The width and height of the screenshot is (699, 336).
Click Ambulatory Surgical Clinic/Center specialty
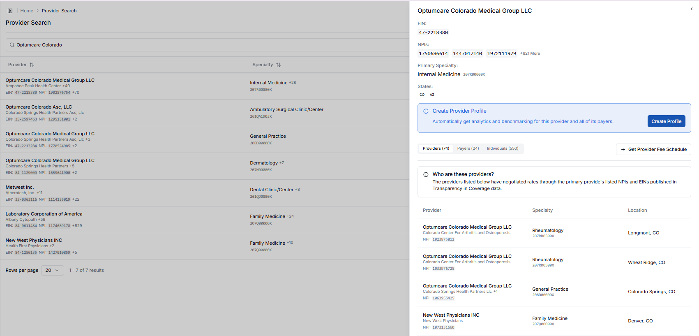[x=287, y=109]
